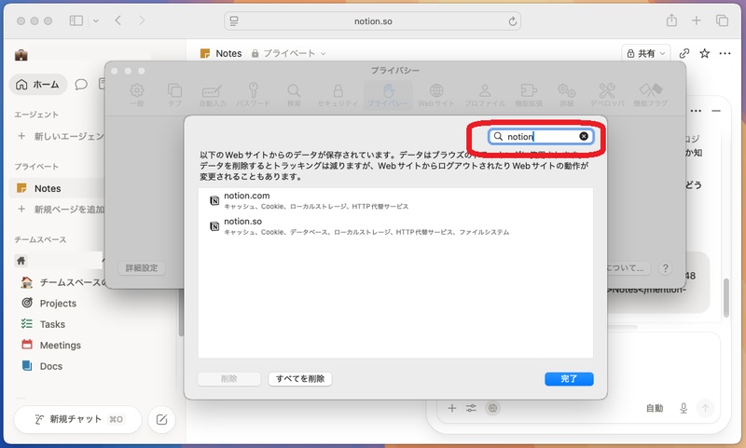The image size is (746, 448).
Task: Switch to パスワード settings tab
Action: (253, 95)
